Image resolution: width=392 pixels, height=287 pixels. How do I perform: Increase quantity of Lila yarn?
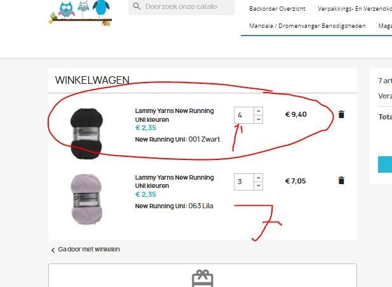(258, 178)
